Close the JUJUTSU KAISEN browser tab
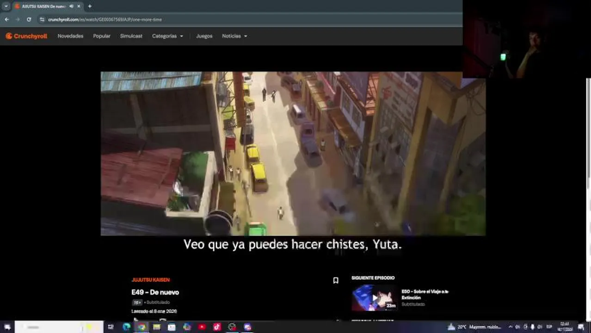Viewport: 591px width, 333px height. [x=79, y=6]
